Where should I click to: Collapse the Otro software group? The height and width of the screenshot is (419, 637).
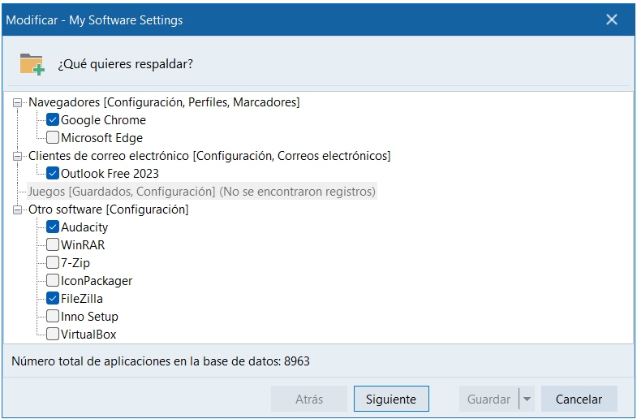tap(18, 209)
